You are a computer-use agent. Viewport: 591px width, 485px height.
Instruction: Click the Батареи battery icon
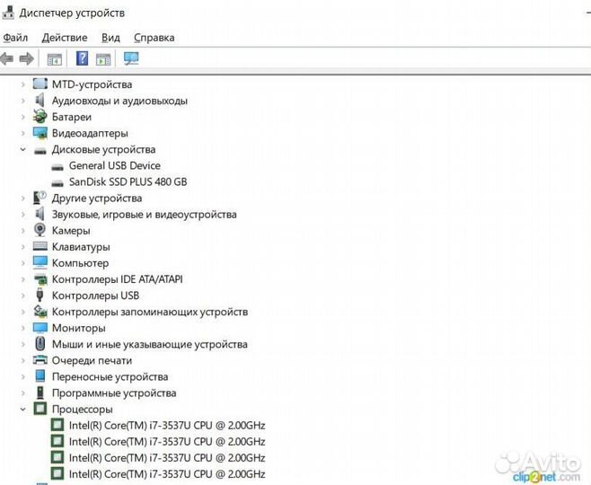tap(40, 117)
